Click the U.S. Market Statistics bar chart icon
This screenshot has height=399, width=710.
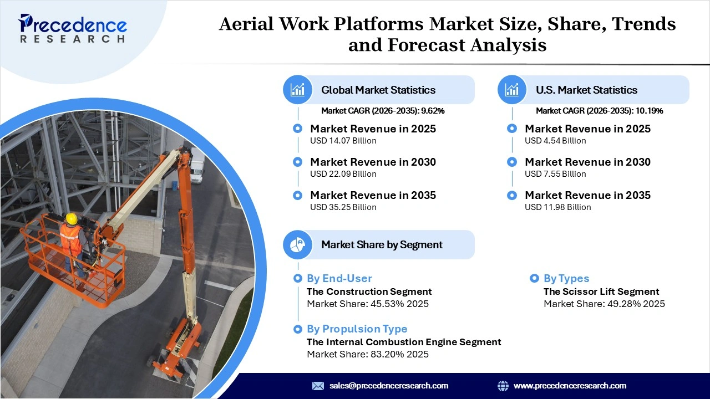[511, 89]
